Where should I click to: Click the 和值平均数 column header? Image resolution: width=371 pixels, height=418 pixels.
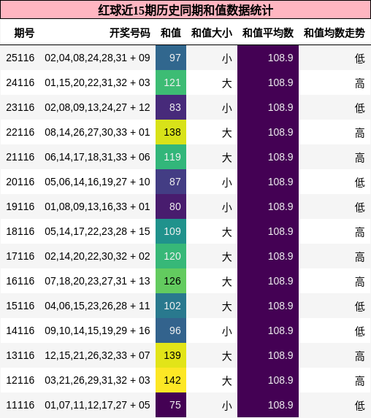click(268, 33)
